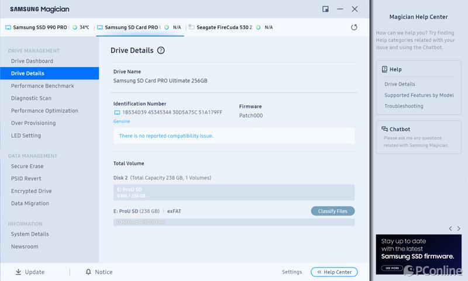This screenshot has width=468, height=281.
Task: Open Drive Details help topic
Action: coord(400,84)
